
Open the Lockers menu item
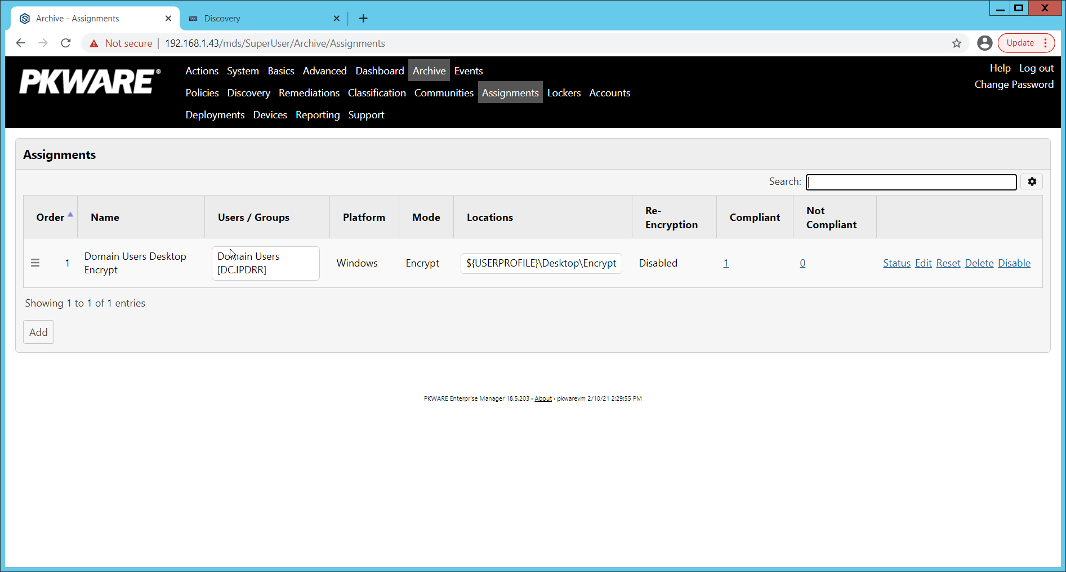point(564,93)
